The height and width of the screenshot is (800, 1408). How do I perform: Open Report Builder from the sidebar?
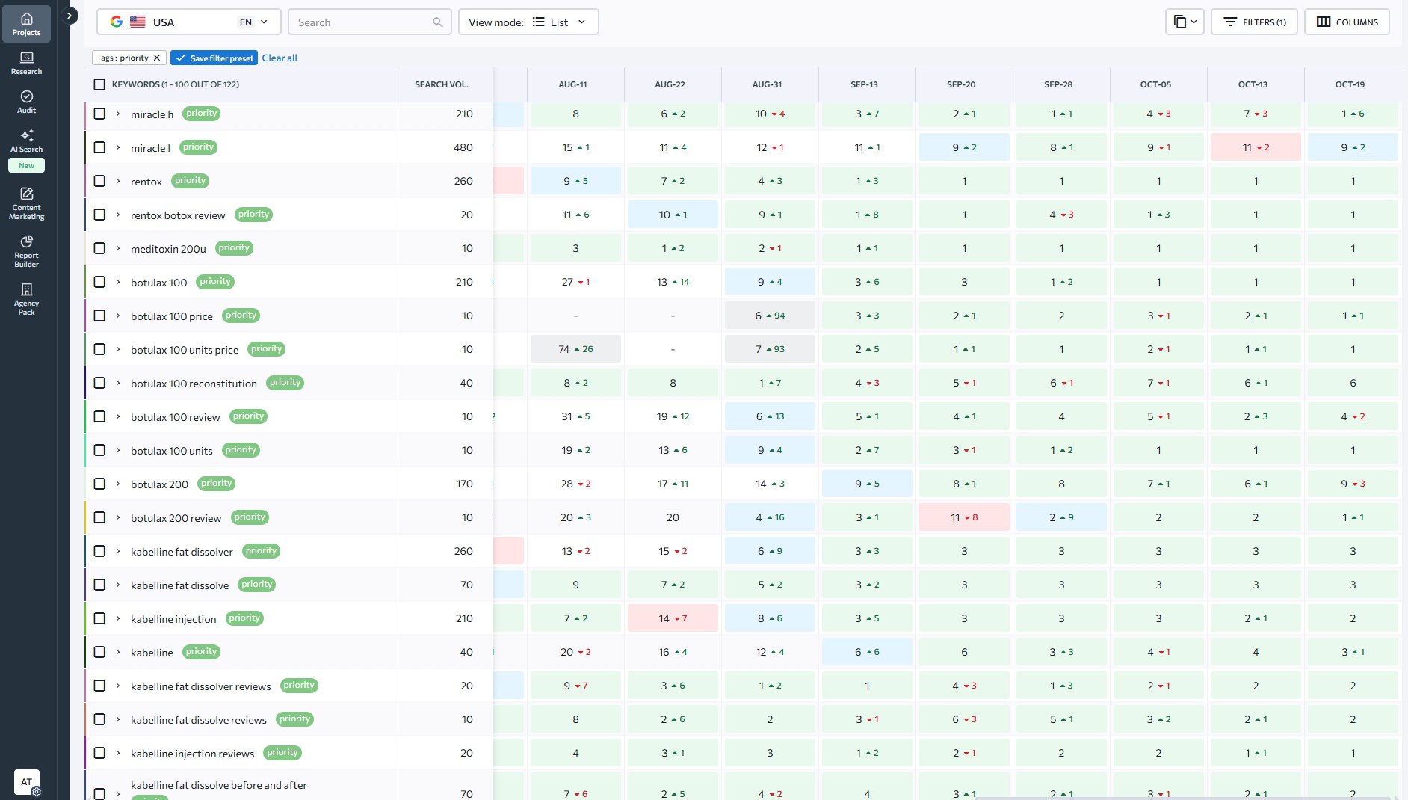pos(26,251)
